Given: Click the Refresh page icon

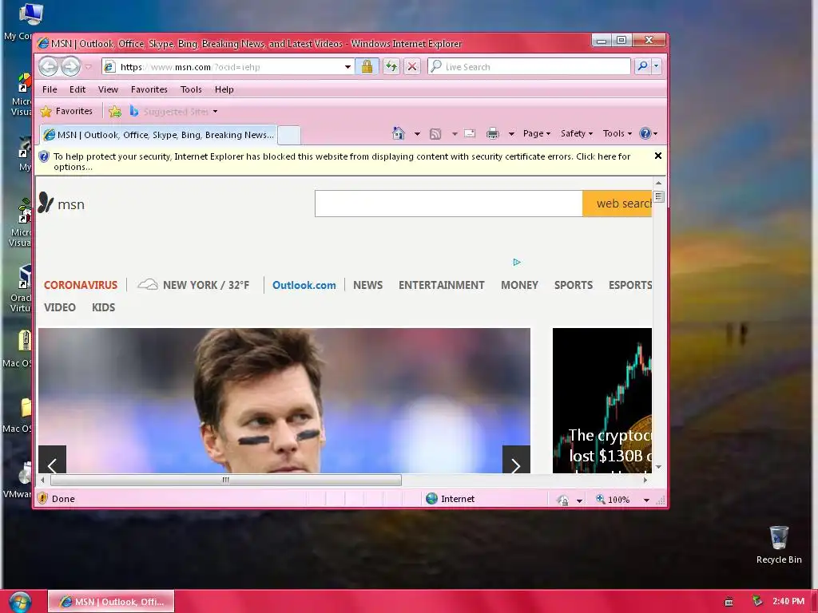Looking at the screenshot, I should click(391, 67).
